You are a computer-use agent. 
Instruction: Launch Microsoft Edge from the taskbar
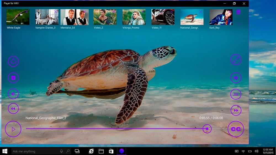click(91, 151)
